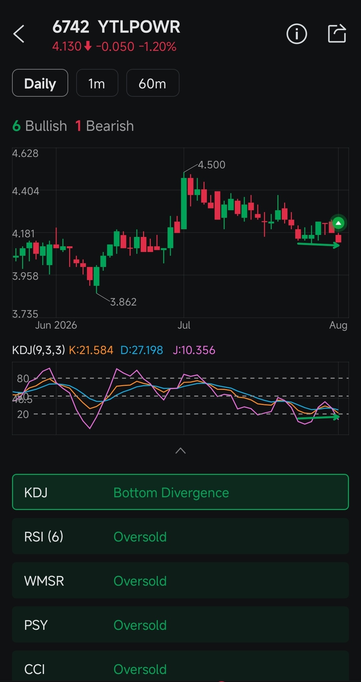This screenshot has width=361, height=682.
Task: Tap the K:21.584 value
Action: [x=91, y=350]
